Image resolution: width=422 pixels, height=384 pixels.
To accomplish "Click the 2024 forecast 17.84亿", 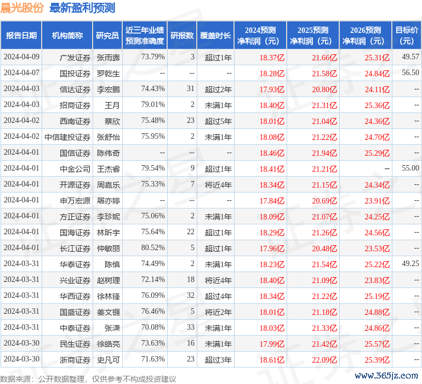I will click(272, 201).
